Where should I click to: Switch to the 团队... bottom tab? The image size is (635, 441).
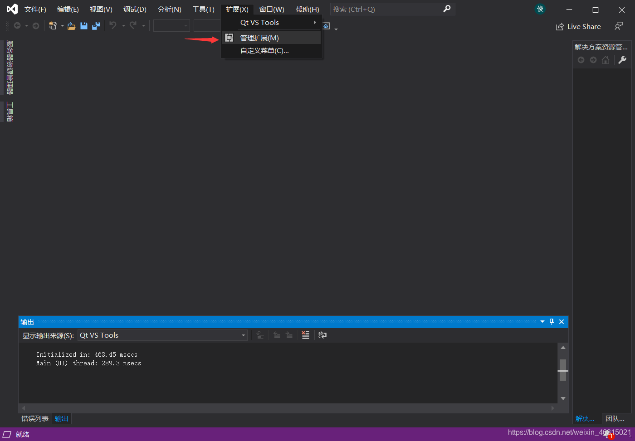tap(615, 419)
